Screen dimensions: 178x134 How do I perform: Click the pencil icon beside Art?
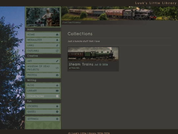point(57,61)
